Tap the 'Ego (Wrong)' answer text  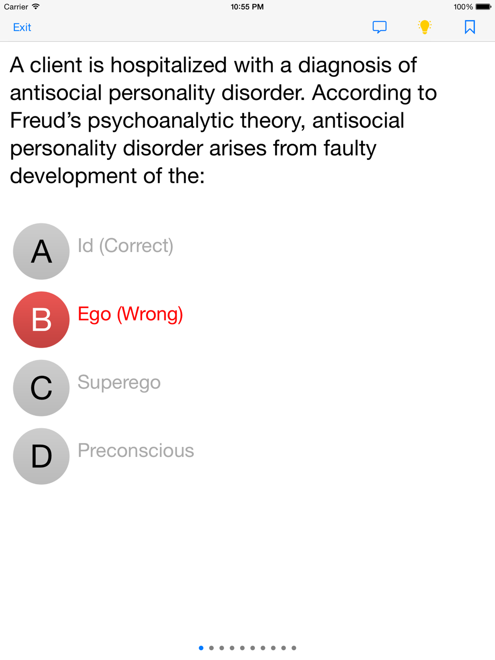click(130, 314)
